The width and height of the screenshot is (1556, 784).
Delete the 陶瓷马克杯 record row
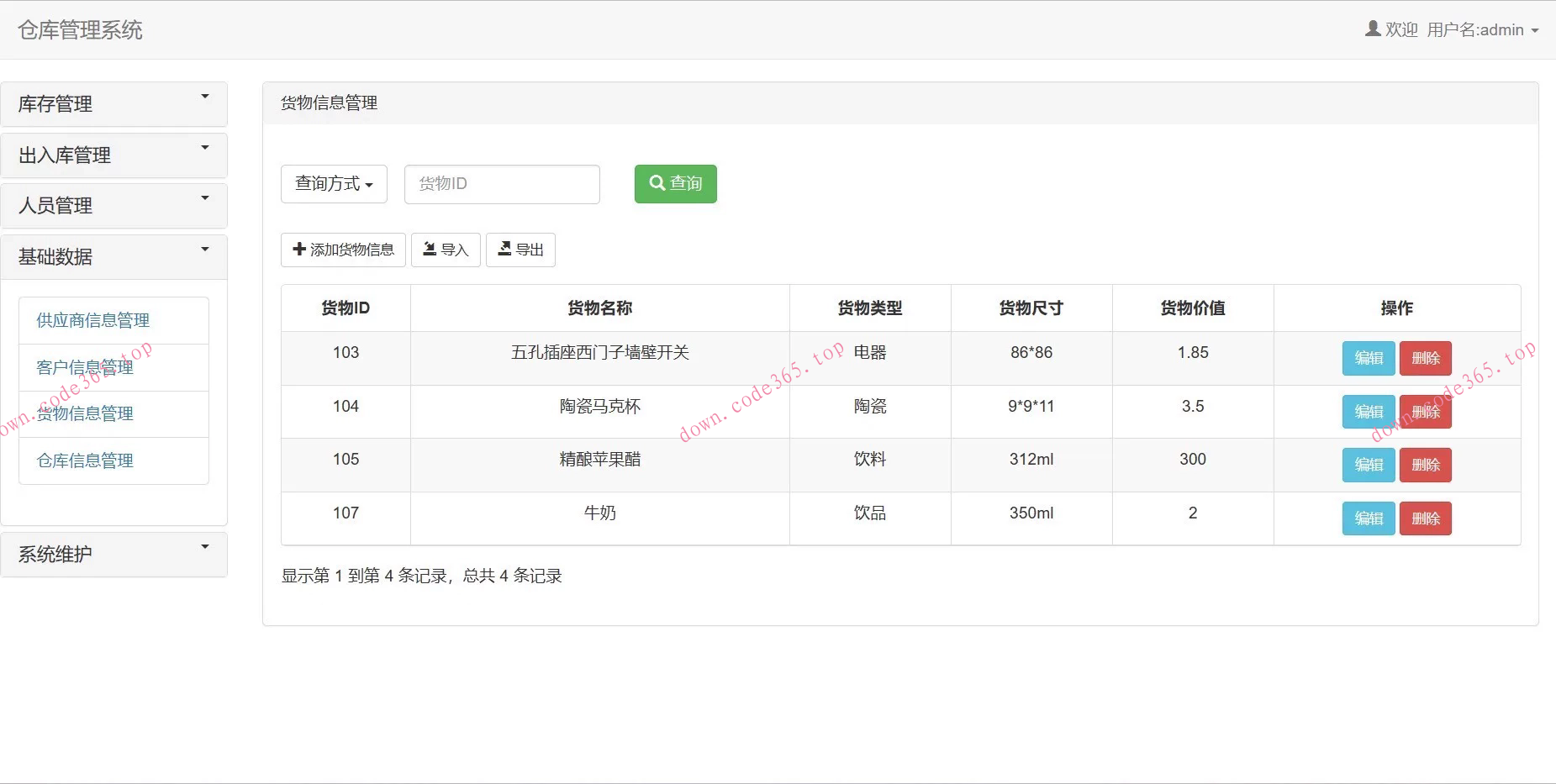[x=1425, y=412]
